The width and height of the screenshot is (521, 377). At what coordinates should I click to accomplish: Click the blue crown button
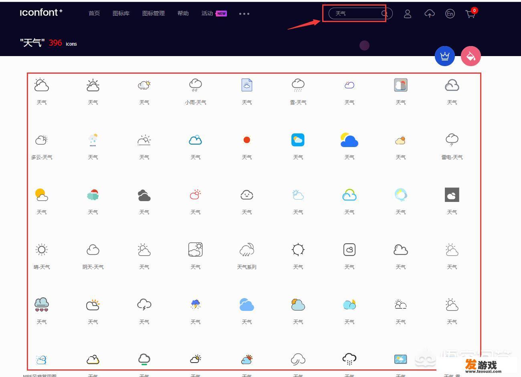pos(445,56)
